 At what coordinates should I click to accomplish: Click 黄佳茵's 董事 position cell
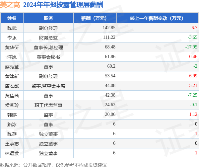[48, 96]
